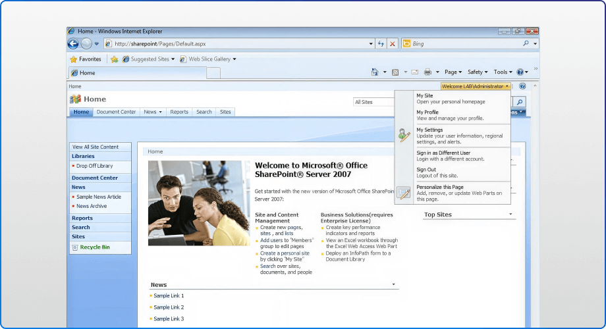The image size is (606, 329).
Task: Open News Archive in the sidebar
Action: [92, 206]
